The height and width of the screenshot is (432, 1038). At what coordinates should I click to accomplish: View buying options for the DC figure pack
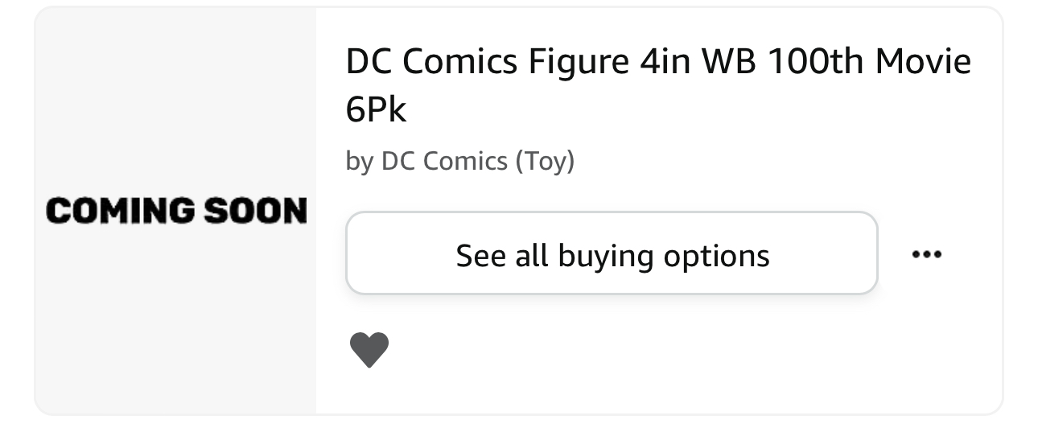click(x=612, y=254)
